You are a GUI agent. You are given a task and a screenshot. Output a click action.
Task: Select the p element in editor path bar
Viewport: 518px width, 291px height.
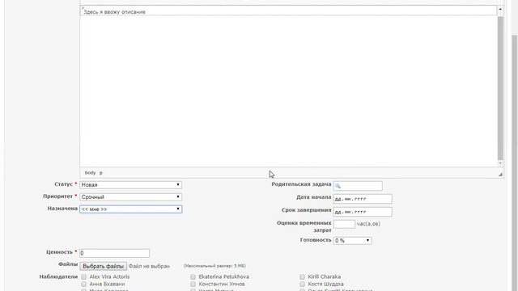(100, 172)
